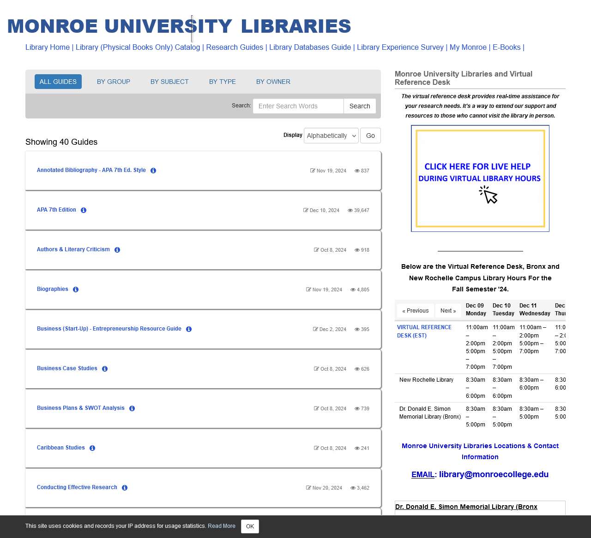The height and width of the screenshot is (538, 591).
Task: Switch to BY TYPE tab
Action: pos(223,82)
